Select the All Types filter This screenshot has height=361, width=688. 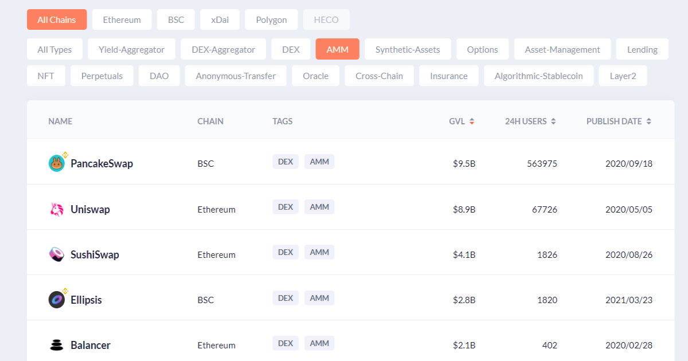[x=54, y=49]
